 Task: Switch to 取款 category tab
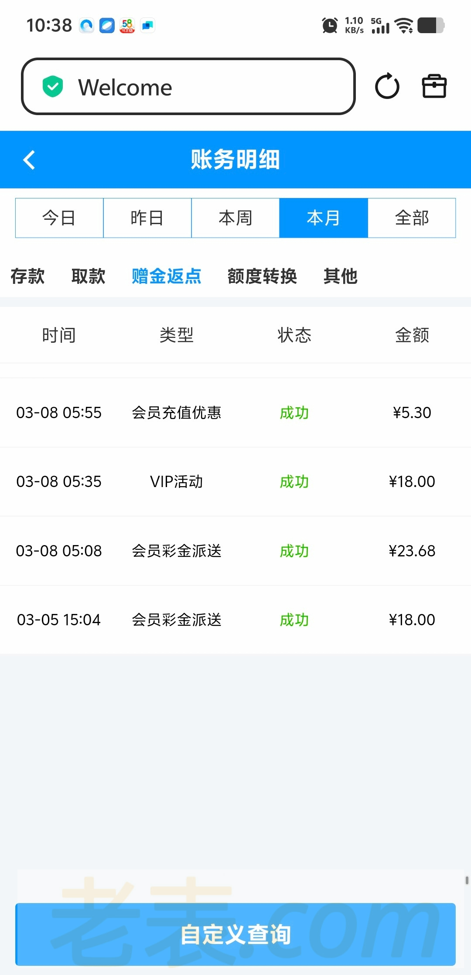click(x=89, y=276)
